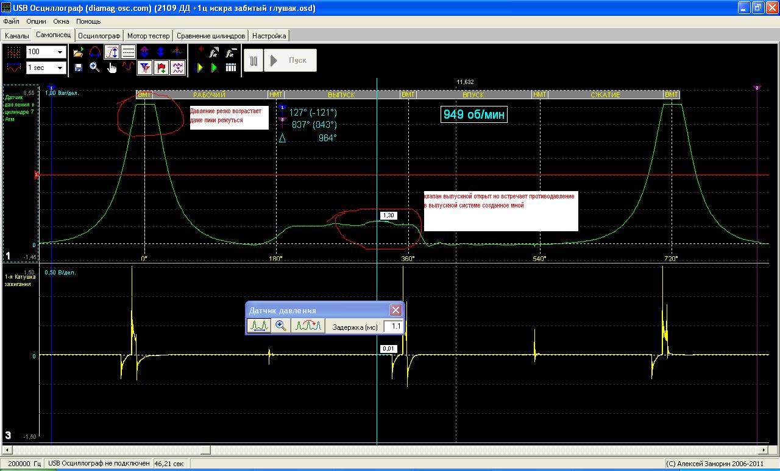Click the РАБОЧИЙ stroke label

tap(209, 95)
